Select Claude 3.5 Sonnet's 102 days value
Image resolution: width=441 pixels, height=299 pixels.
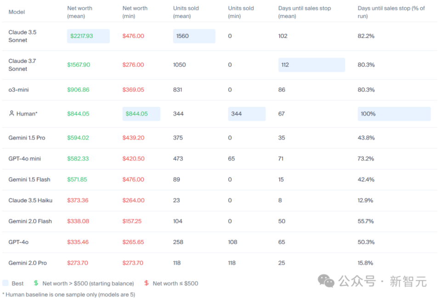(x=283, y=36)
